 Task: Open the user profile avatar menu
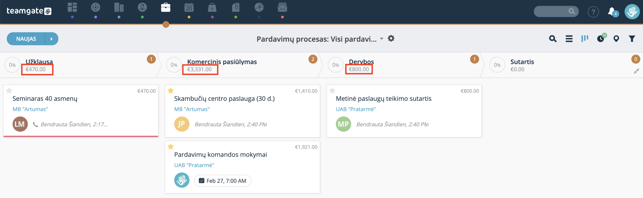pyautogui.click(x=632, y=12)
